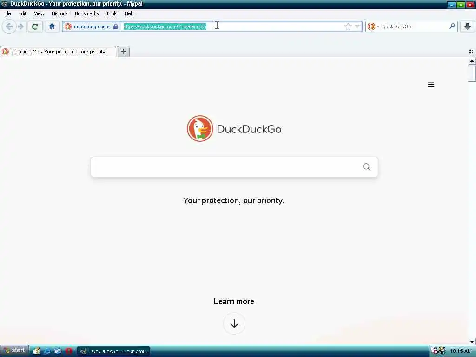Open the View menu
Viewport: 476px width, 357px height.
click(x=39, y=13)
